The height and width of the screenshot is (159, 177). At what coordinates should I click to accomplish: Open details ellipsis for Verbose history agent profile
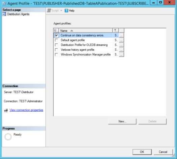click(x=121, y=50)
